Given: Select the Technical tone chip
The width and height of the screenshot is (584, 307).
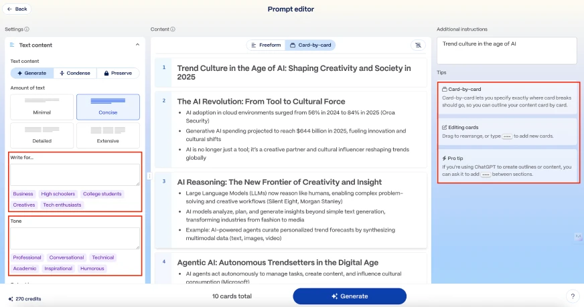Looking at the screenshot, I should coord(102,258).
